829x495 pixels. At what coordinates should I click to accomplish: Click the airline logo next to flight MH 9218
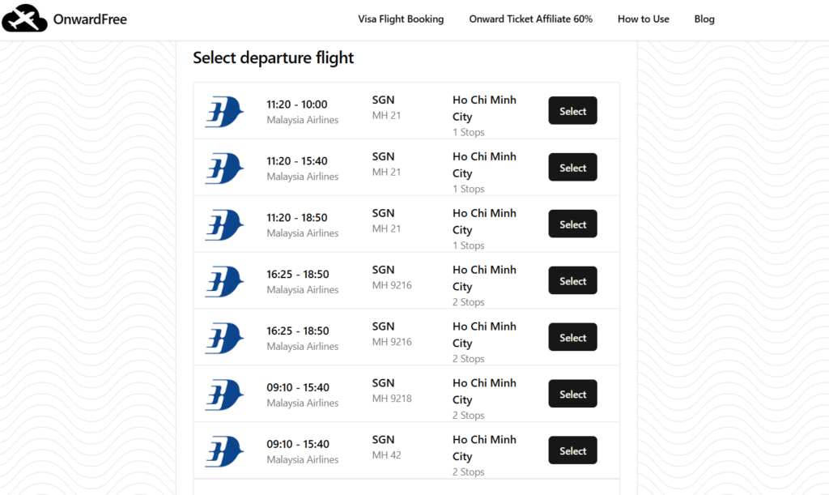pyautogui.click(x=223, y=394)
